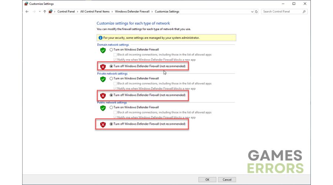Close the Customize Settings window
The width and height of the screenshot is (333, 185).
pyautogui.click(x=305, y=4)
